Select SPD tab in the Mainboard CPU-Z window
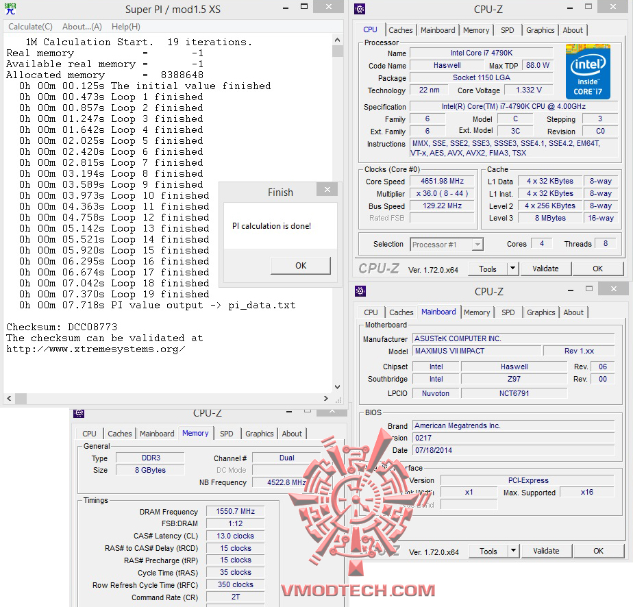 pyautogui.click(x=508, y=312)
